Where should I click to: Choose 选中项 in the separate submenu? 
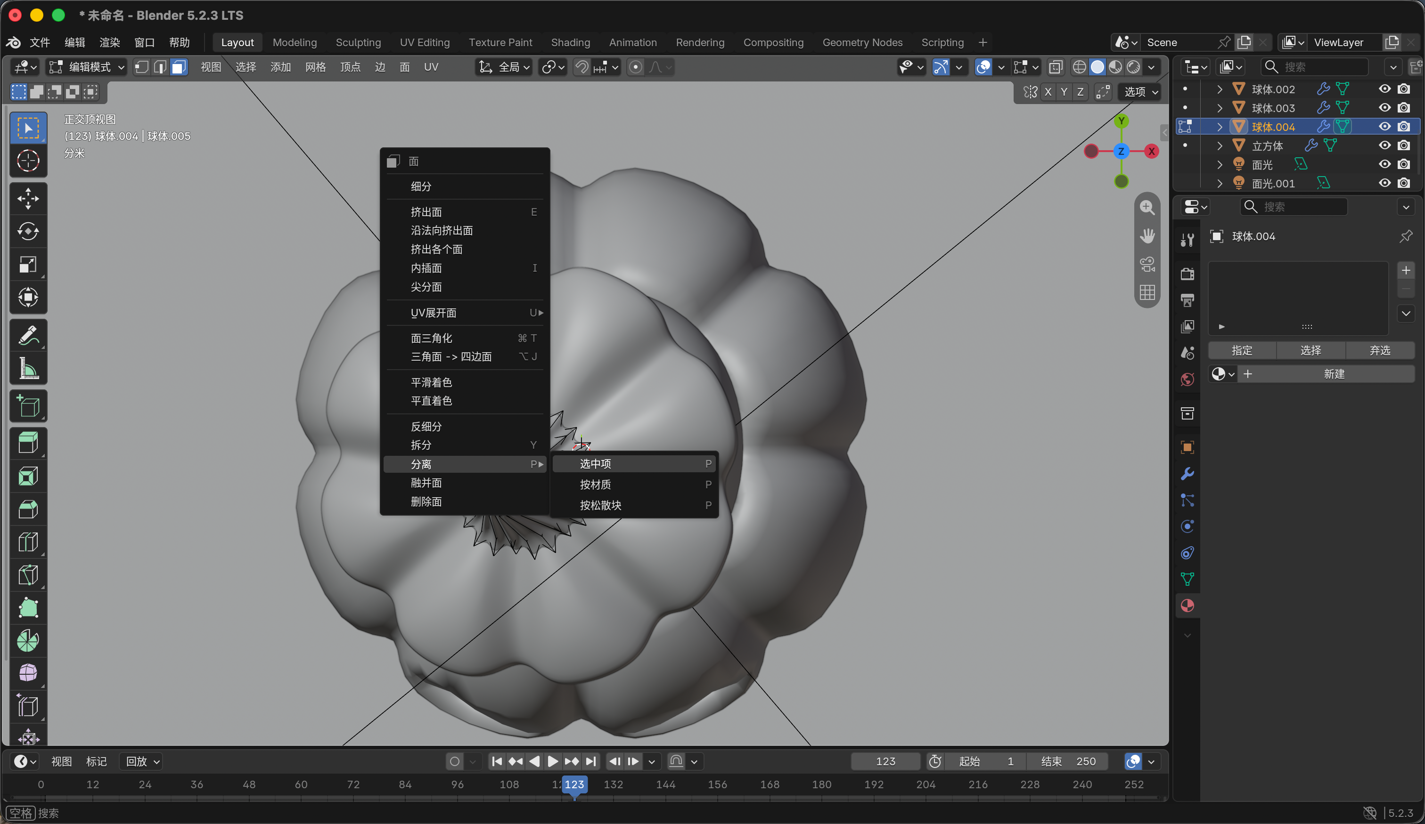tap(634, 464)
